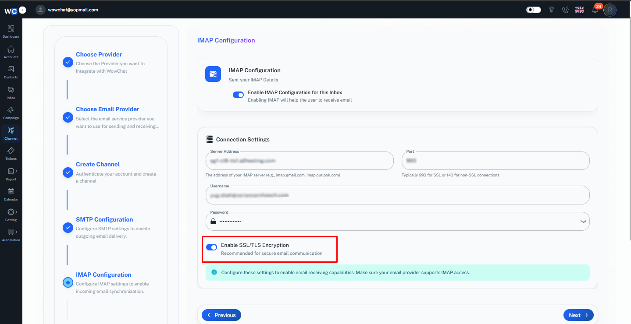Click the Port input field

[496, 161]
